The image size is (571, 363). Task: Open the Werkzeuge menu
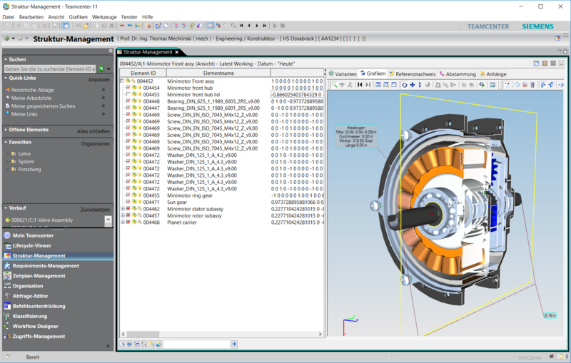point(104,16)
